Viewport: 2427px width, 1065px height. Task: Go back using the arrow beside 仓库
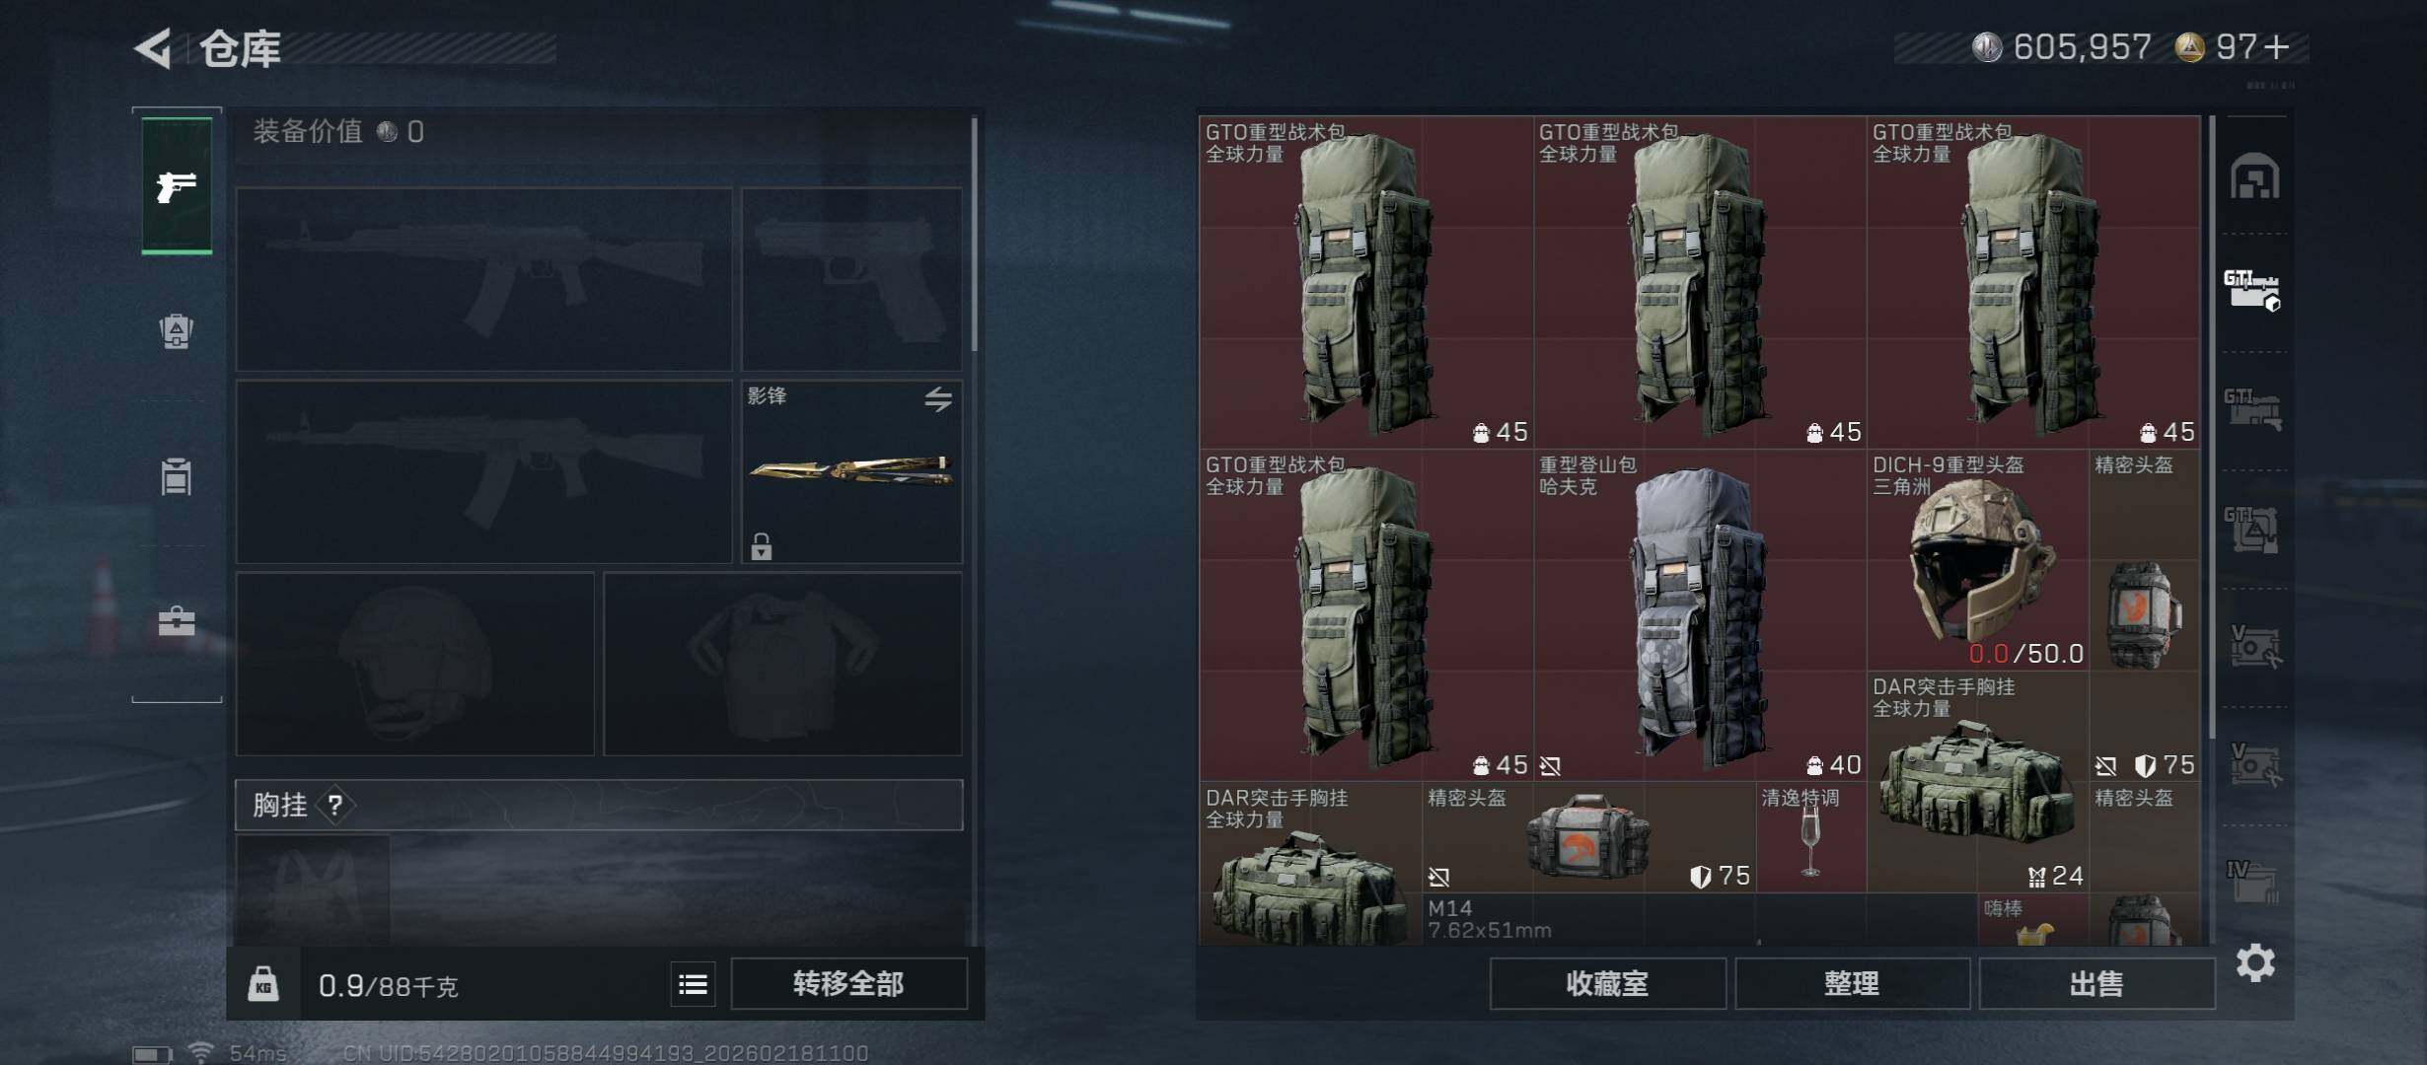tap(153, 48)
